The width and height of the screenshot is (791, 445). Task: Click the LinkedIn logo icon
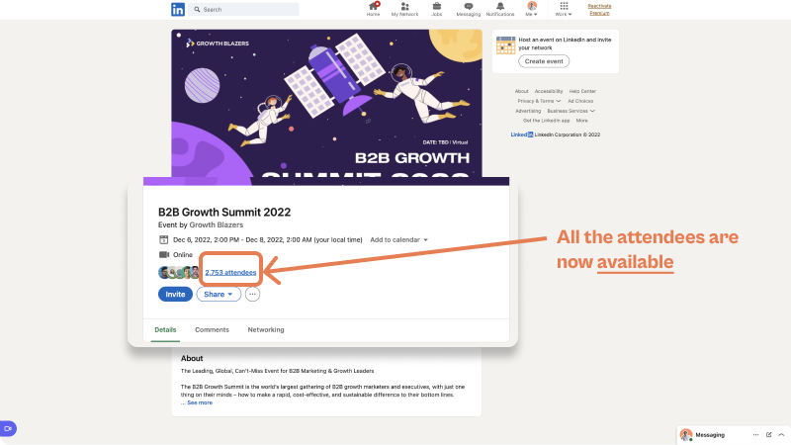coord(178,9)
